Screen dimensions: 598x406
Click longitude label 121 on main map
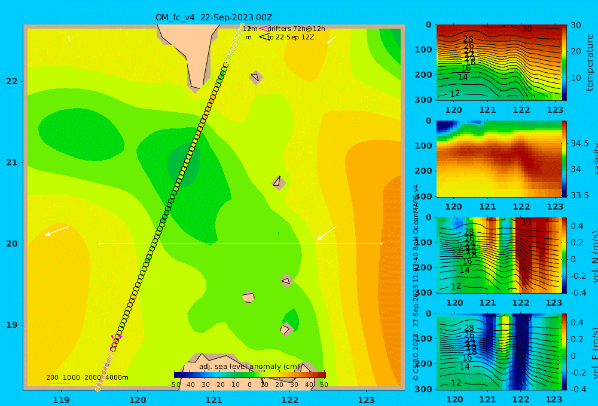(x=213, y=400)
